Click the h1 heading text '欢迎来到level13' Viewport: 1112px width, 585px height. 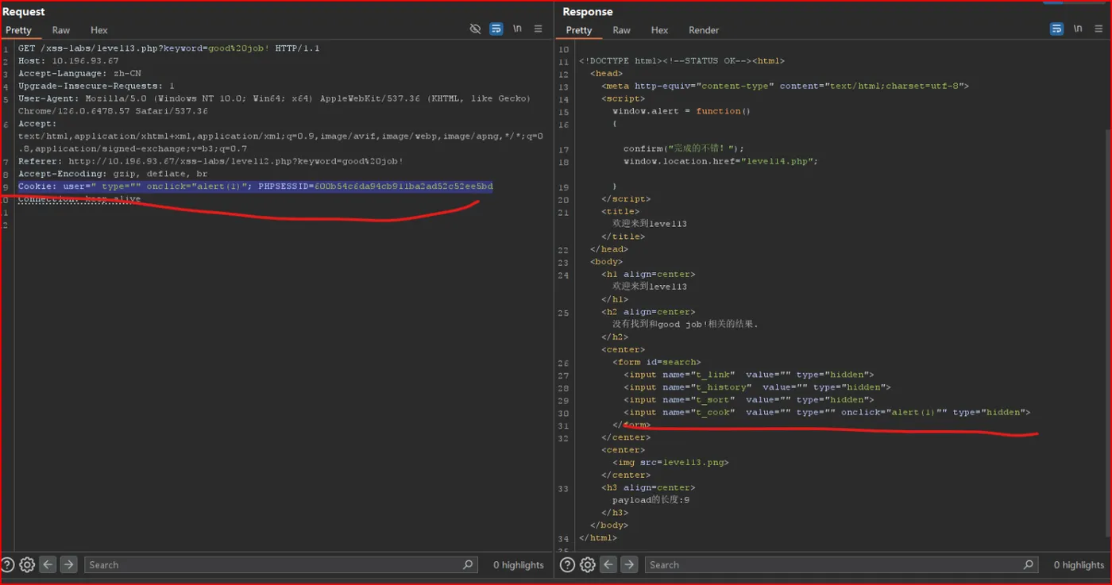[x=650, y=287]
